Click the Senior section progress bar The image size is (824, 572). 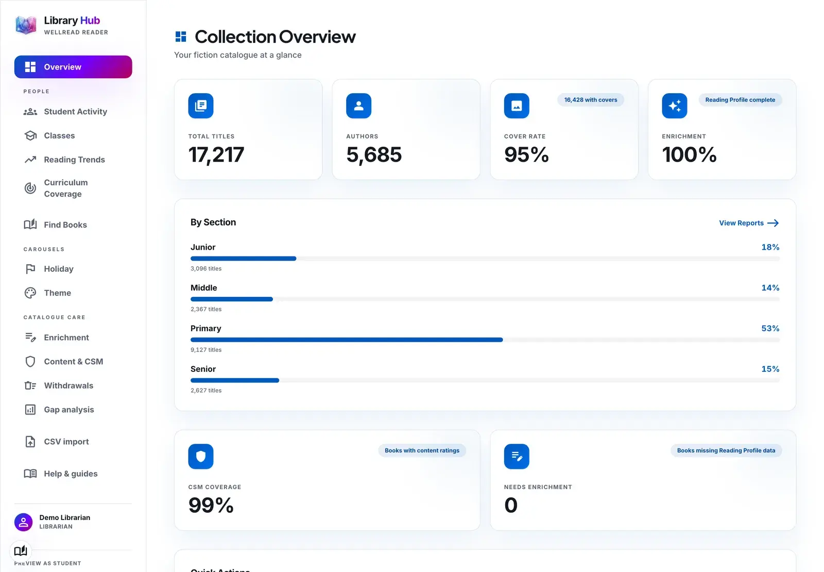[485, 380]
